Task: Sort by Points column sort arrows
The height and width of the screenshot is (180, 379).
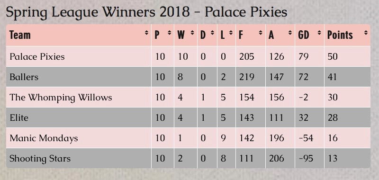Action: [x=365, y=33]
